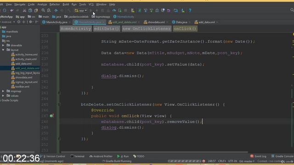Click the Replace icon next to Find
The width and height of the screenshot is (294, 165).
point(49,11)
